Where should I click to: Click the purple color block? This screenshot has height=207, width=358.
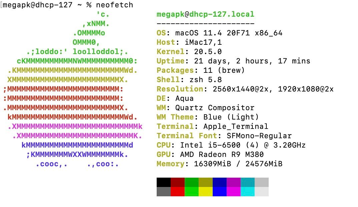234,182
